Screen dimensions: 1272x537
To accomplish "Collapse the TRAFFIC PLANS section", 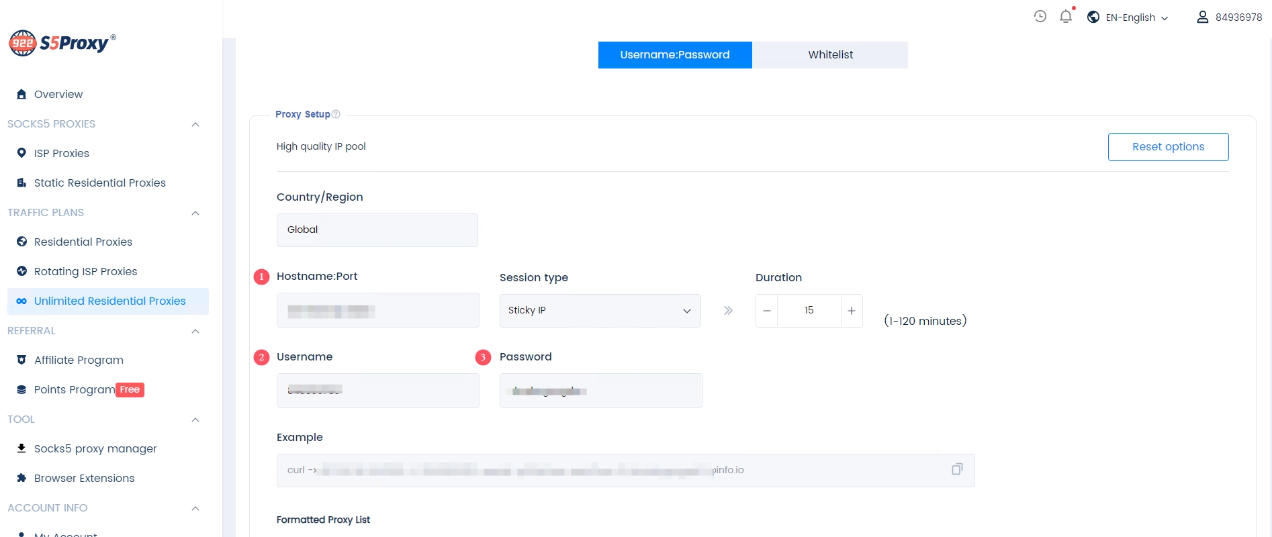I will (x=195, y=213).
